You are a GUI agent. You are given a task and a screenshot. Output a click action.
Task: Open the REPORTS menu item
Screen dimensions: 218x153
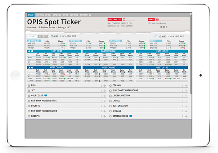[x=74, y=15]
